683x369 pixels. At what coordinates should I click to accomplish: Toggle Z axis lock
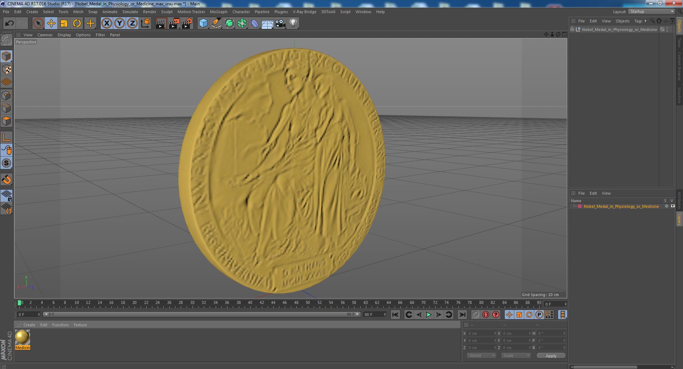click(132, 23)
